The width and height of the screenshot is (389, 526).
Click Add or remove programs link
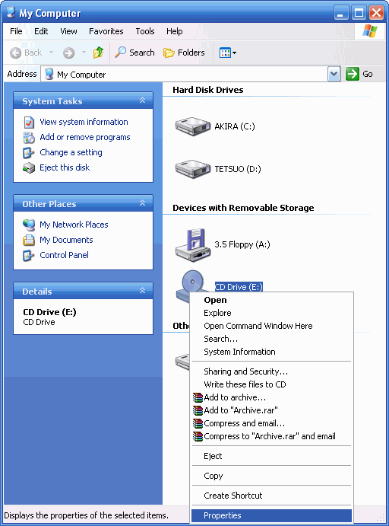click(x=84, y=137)
